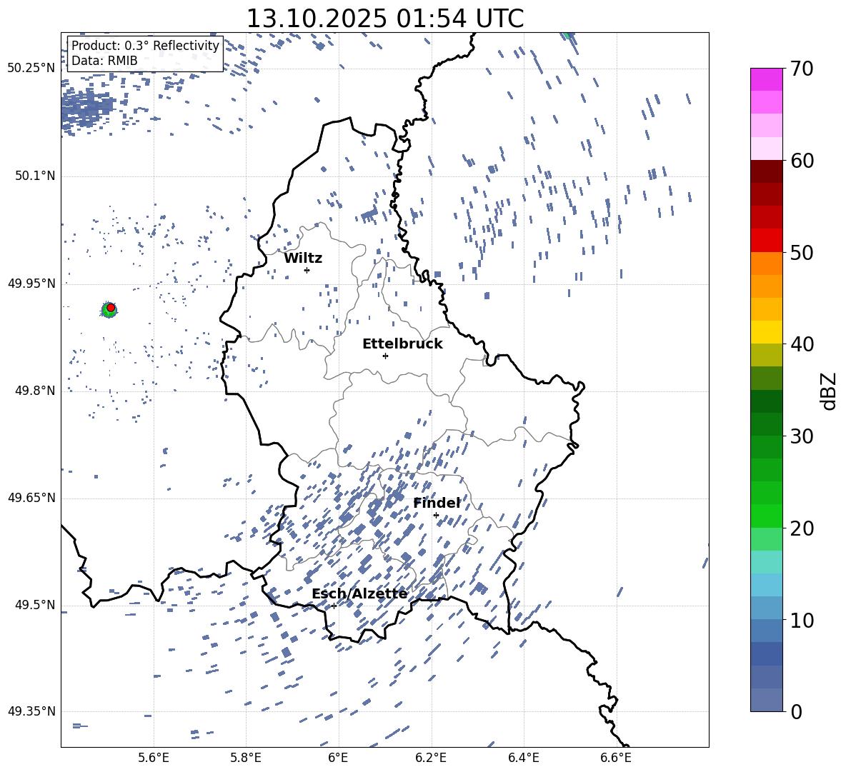Click the 60 dBZ colorbar label
The height and width of the screenshot is (772, 846).
tap(802, 161)
